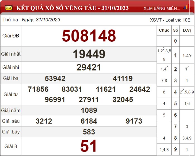Select sixth prize number 9173
This screenshot has width=195, height=156.
134,121
